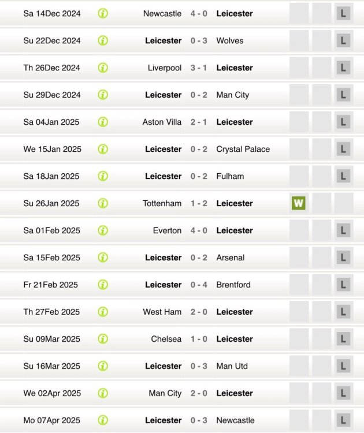Click the 0 - 4 Brentford score
Screen dimensions: 364x433
point(199,285)
